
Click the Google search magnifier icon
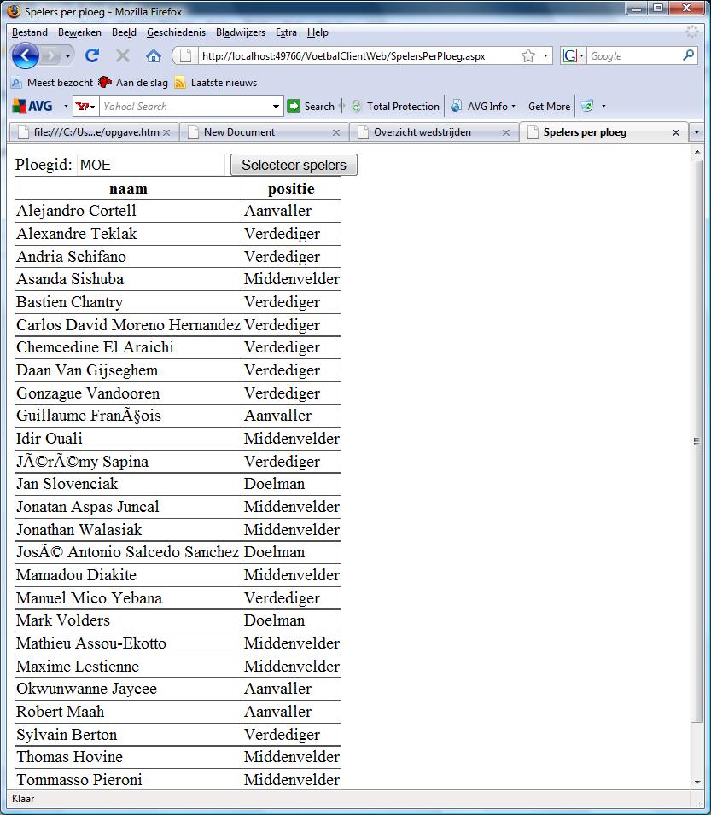689,56
